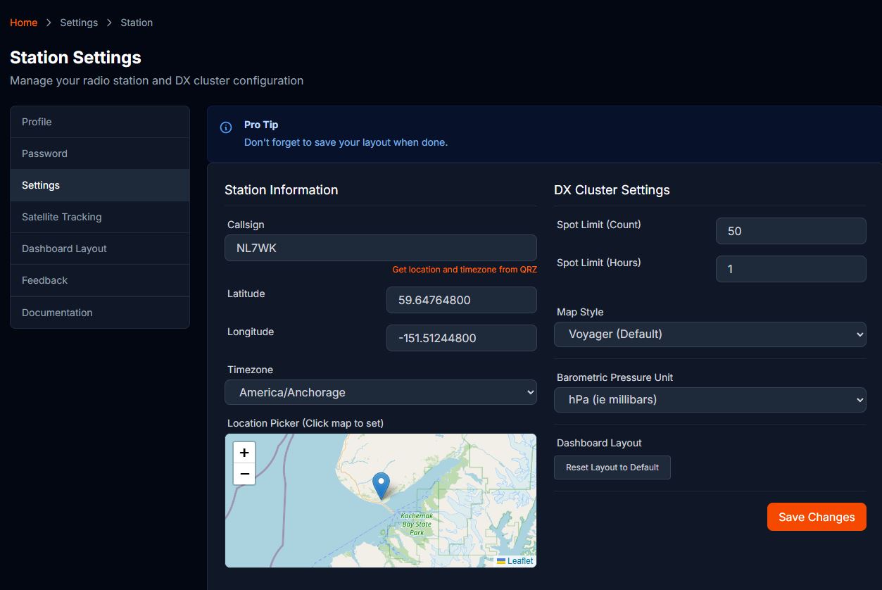Select Settings in the sidebar
Image resolution: width=882 pixels, height=590 pixels.
click(x=100, y=185)
